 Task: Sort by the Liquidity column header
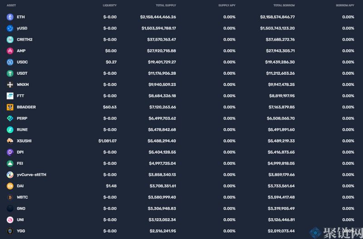coord(110,5)
